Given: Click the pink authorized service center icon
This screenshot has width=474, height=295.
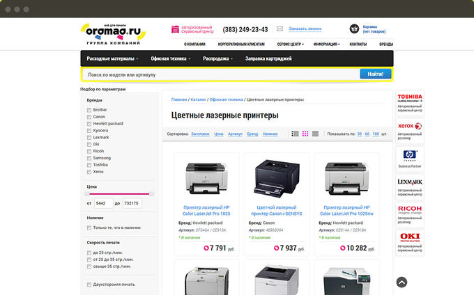Looking at the screenshot, I should 175,29.
